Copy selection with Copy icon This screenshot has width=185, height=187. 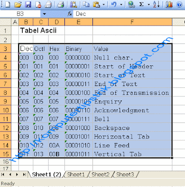pyautogui.click(x=86, y=4)
